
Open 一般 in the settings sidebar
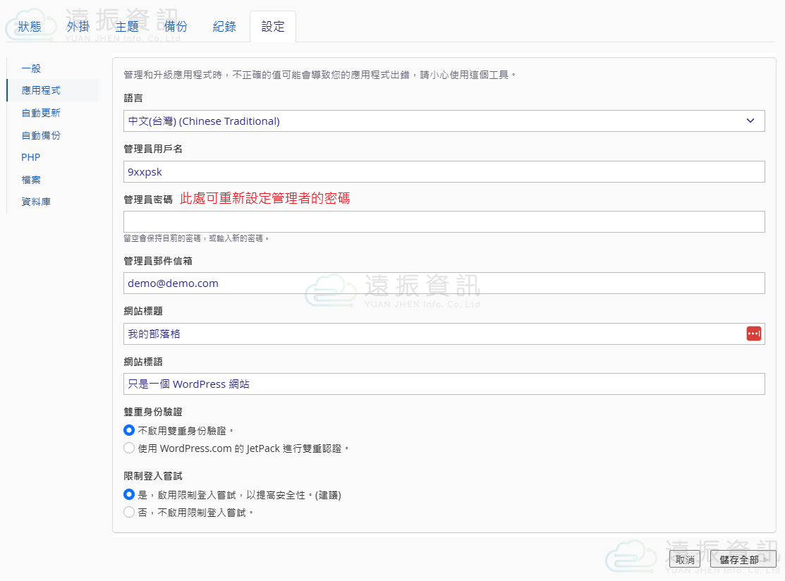click(x=31, y=68)
